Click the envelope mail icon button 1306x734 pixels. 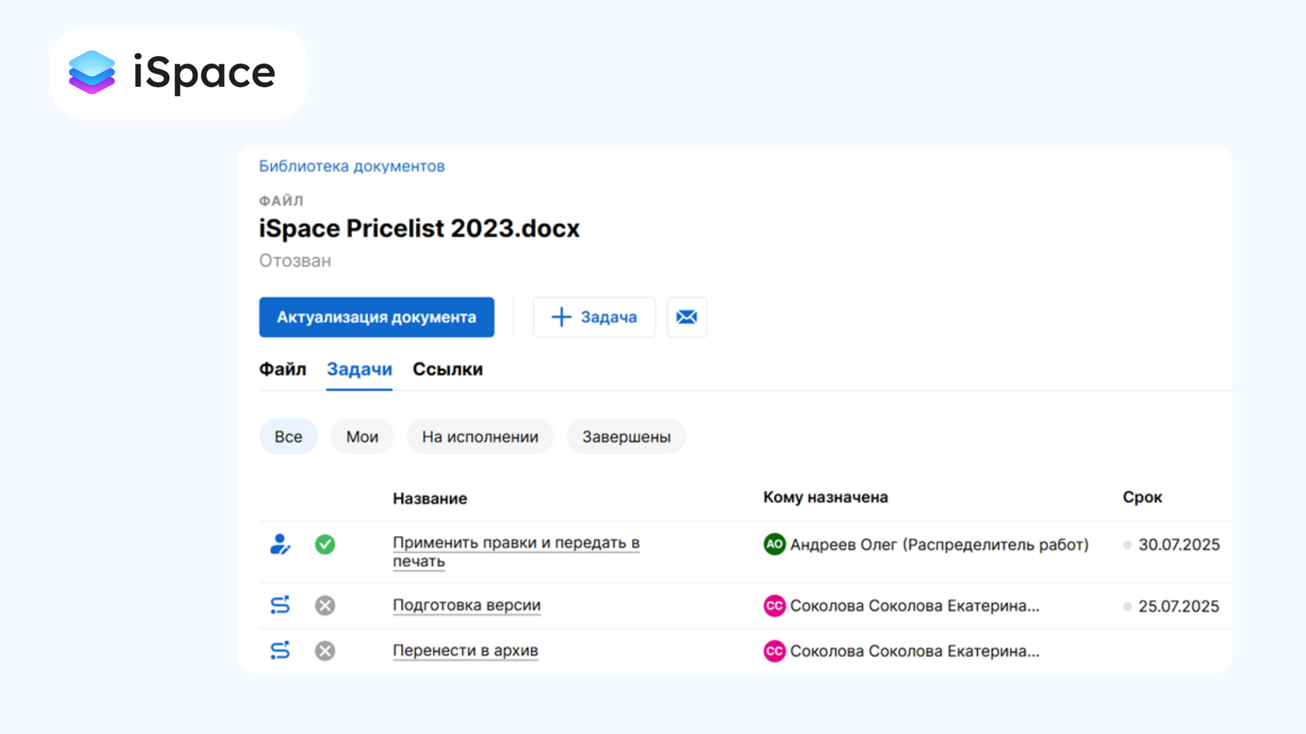[x=686, y=317]
